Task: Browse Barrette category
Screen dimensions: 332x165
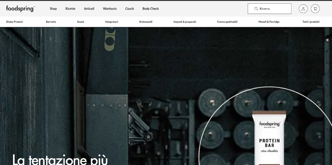Action: tap(51, 22)
